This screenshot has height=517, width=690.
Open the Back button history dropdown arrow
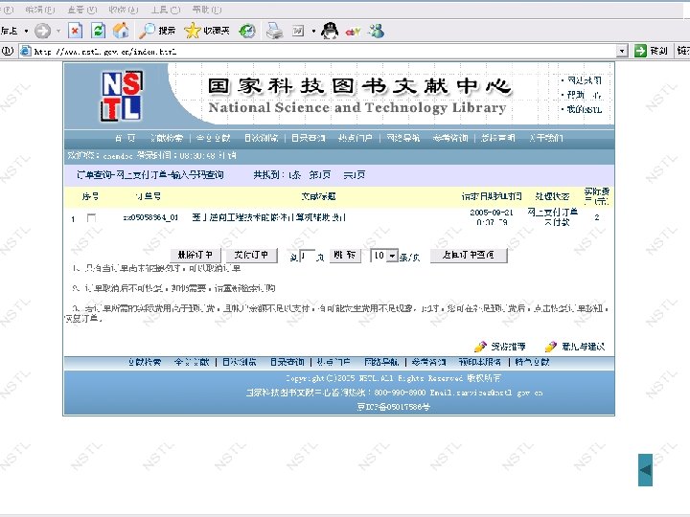[x=26, y=32]
